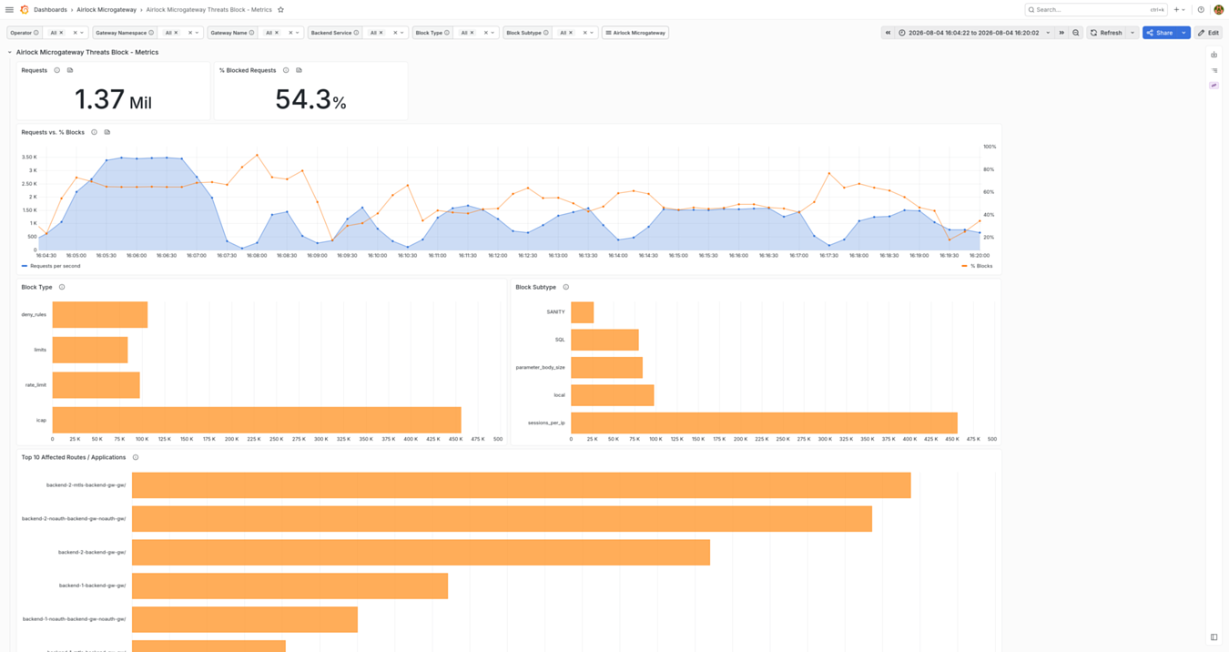The width and height of the screenshot is (1229, 652).
Task: Go to Grafana home via the logo
Action: (25, 10)
